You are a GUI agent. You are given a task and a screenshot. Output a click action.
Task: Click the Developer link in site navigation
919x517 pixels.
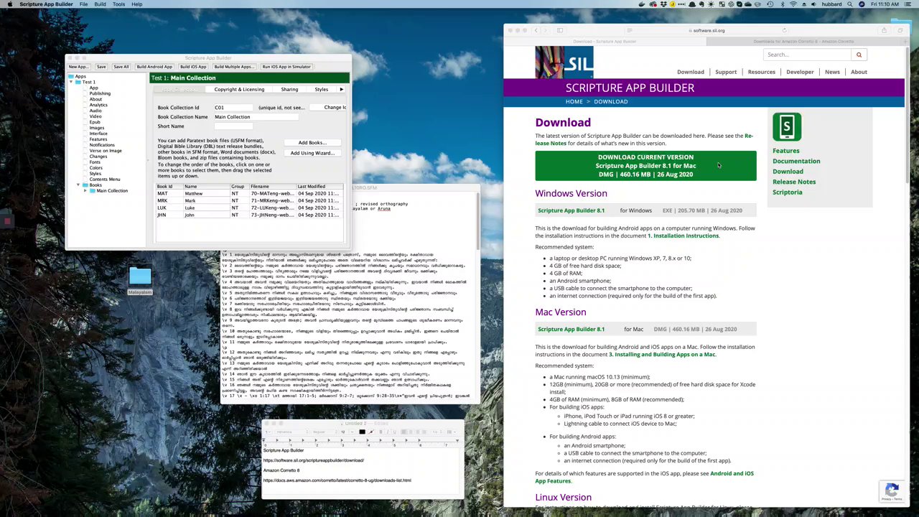(x=800, y=72)
